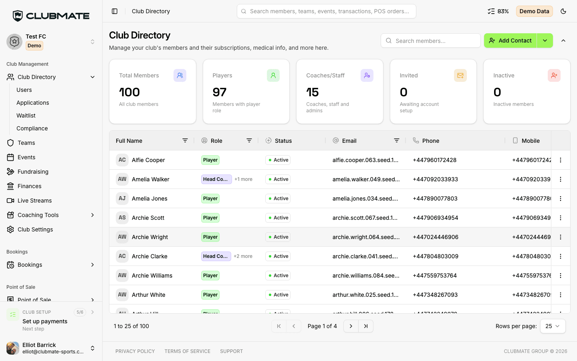This screenshot has width=577, height=361.
Task: Click the Players card icon
Action: pos(273,75)
